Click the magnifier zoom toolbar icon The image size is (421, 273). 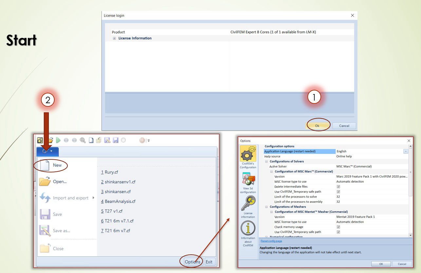tap(83, 140)
